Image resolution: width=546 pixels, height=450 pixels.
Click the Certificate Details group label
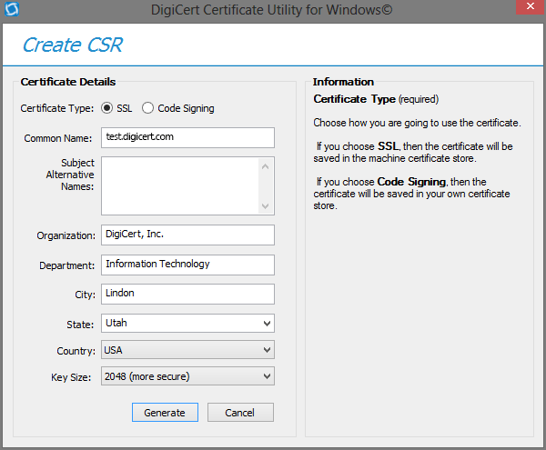click(68, 82)
